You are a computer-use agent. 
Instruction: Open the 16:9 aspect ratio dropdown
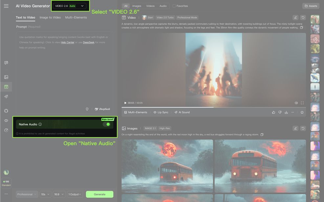59,194
